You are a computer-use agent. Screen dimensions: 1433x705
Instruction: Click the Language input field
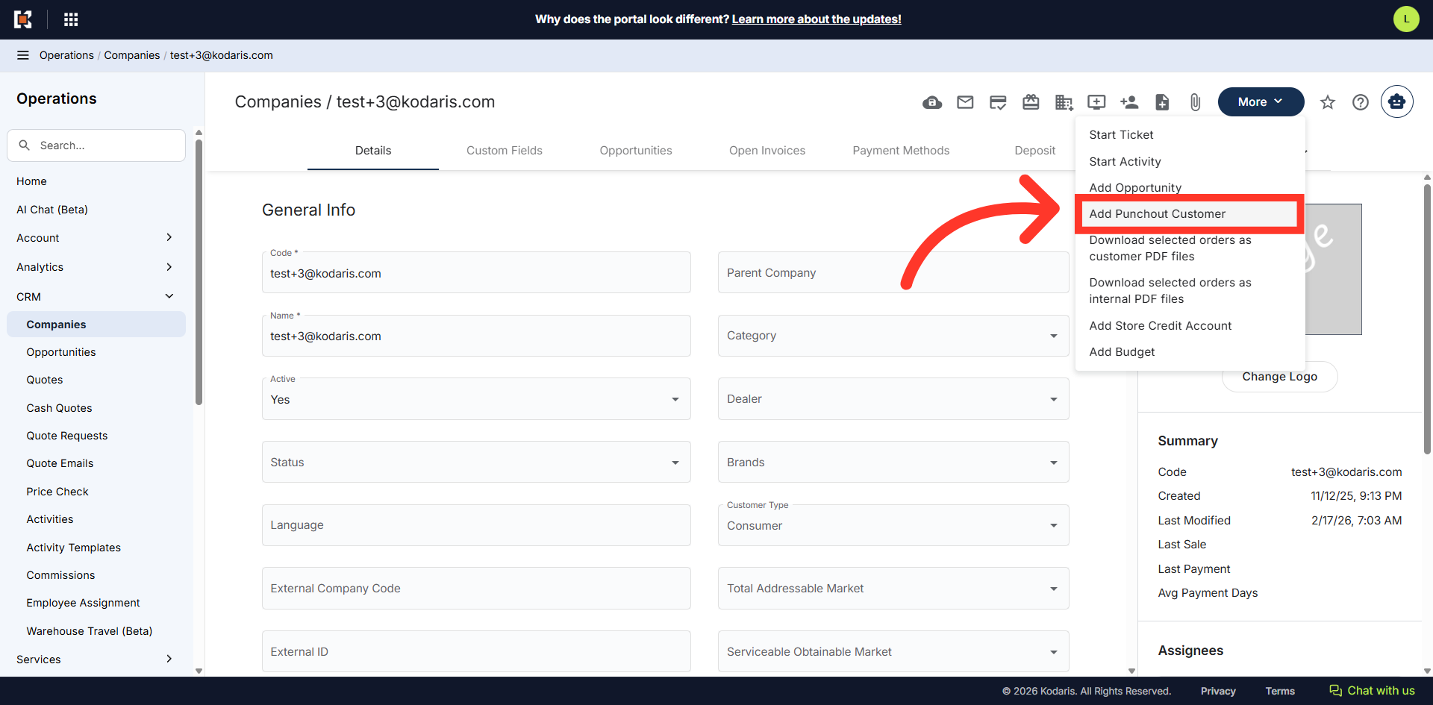476,525
